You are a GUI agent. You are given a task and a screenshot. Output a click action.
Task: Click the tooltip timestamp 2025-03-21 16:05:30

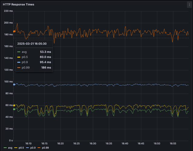32,44
